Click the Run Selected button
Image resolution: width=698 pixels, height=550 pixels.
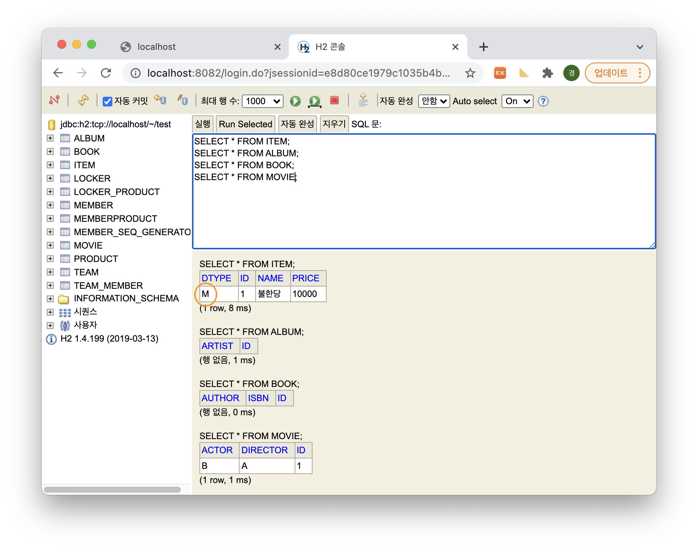click(x=246, y=124)
